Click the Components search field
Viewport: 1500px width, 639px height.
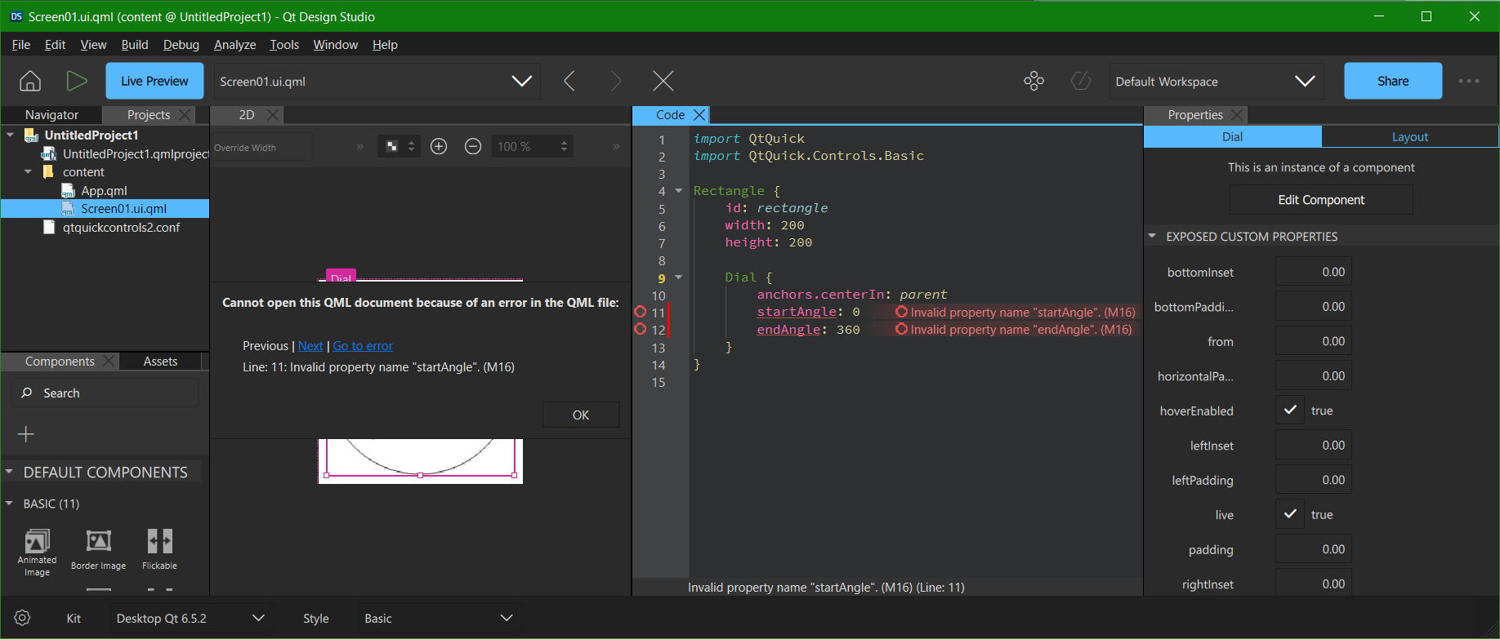pyautogui.click(x=105, y=393)
